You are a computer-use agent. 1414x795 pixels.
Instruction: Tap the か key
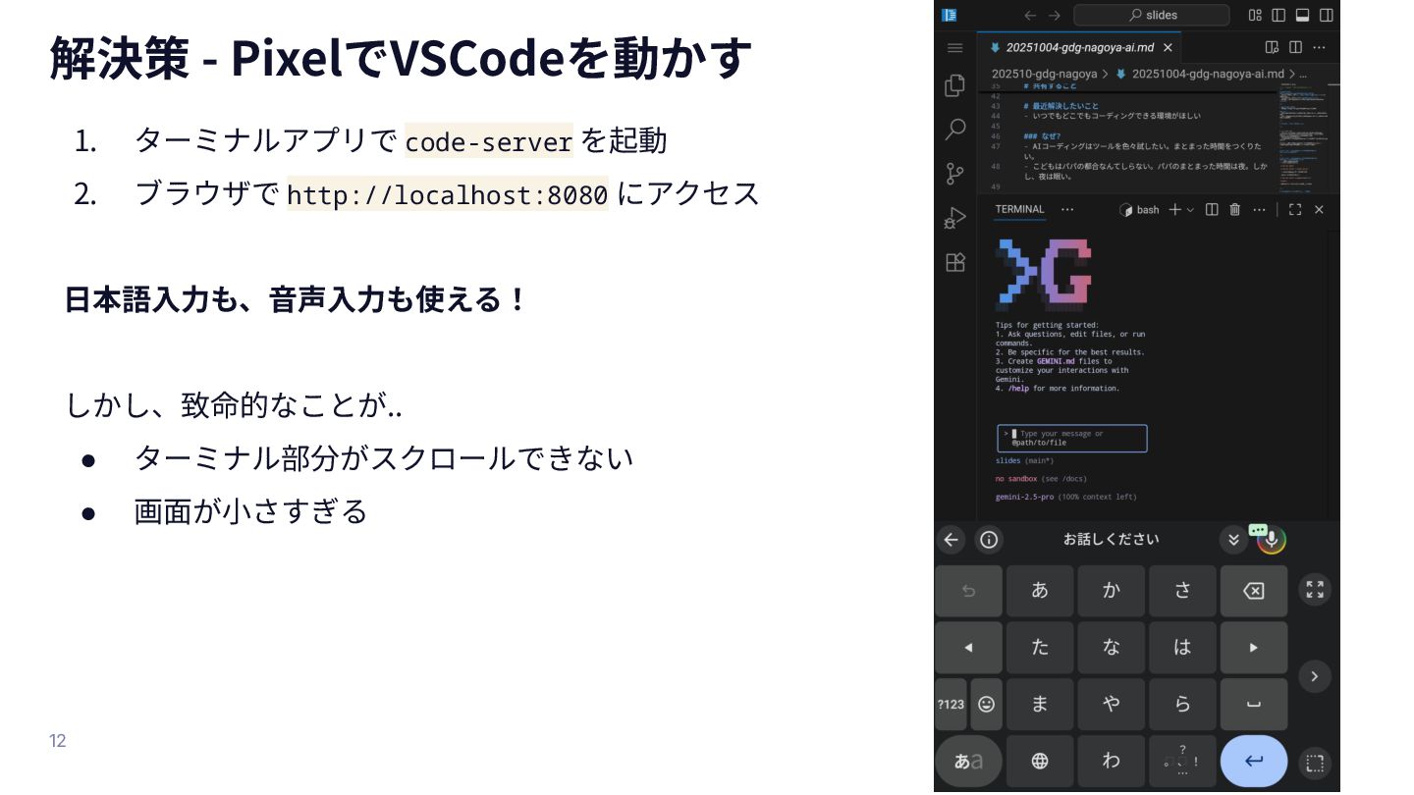1112,591
